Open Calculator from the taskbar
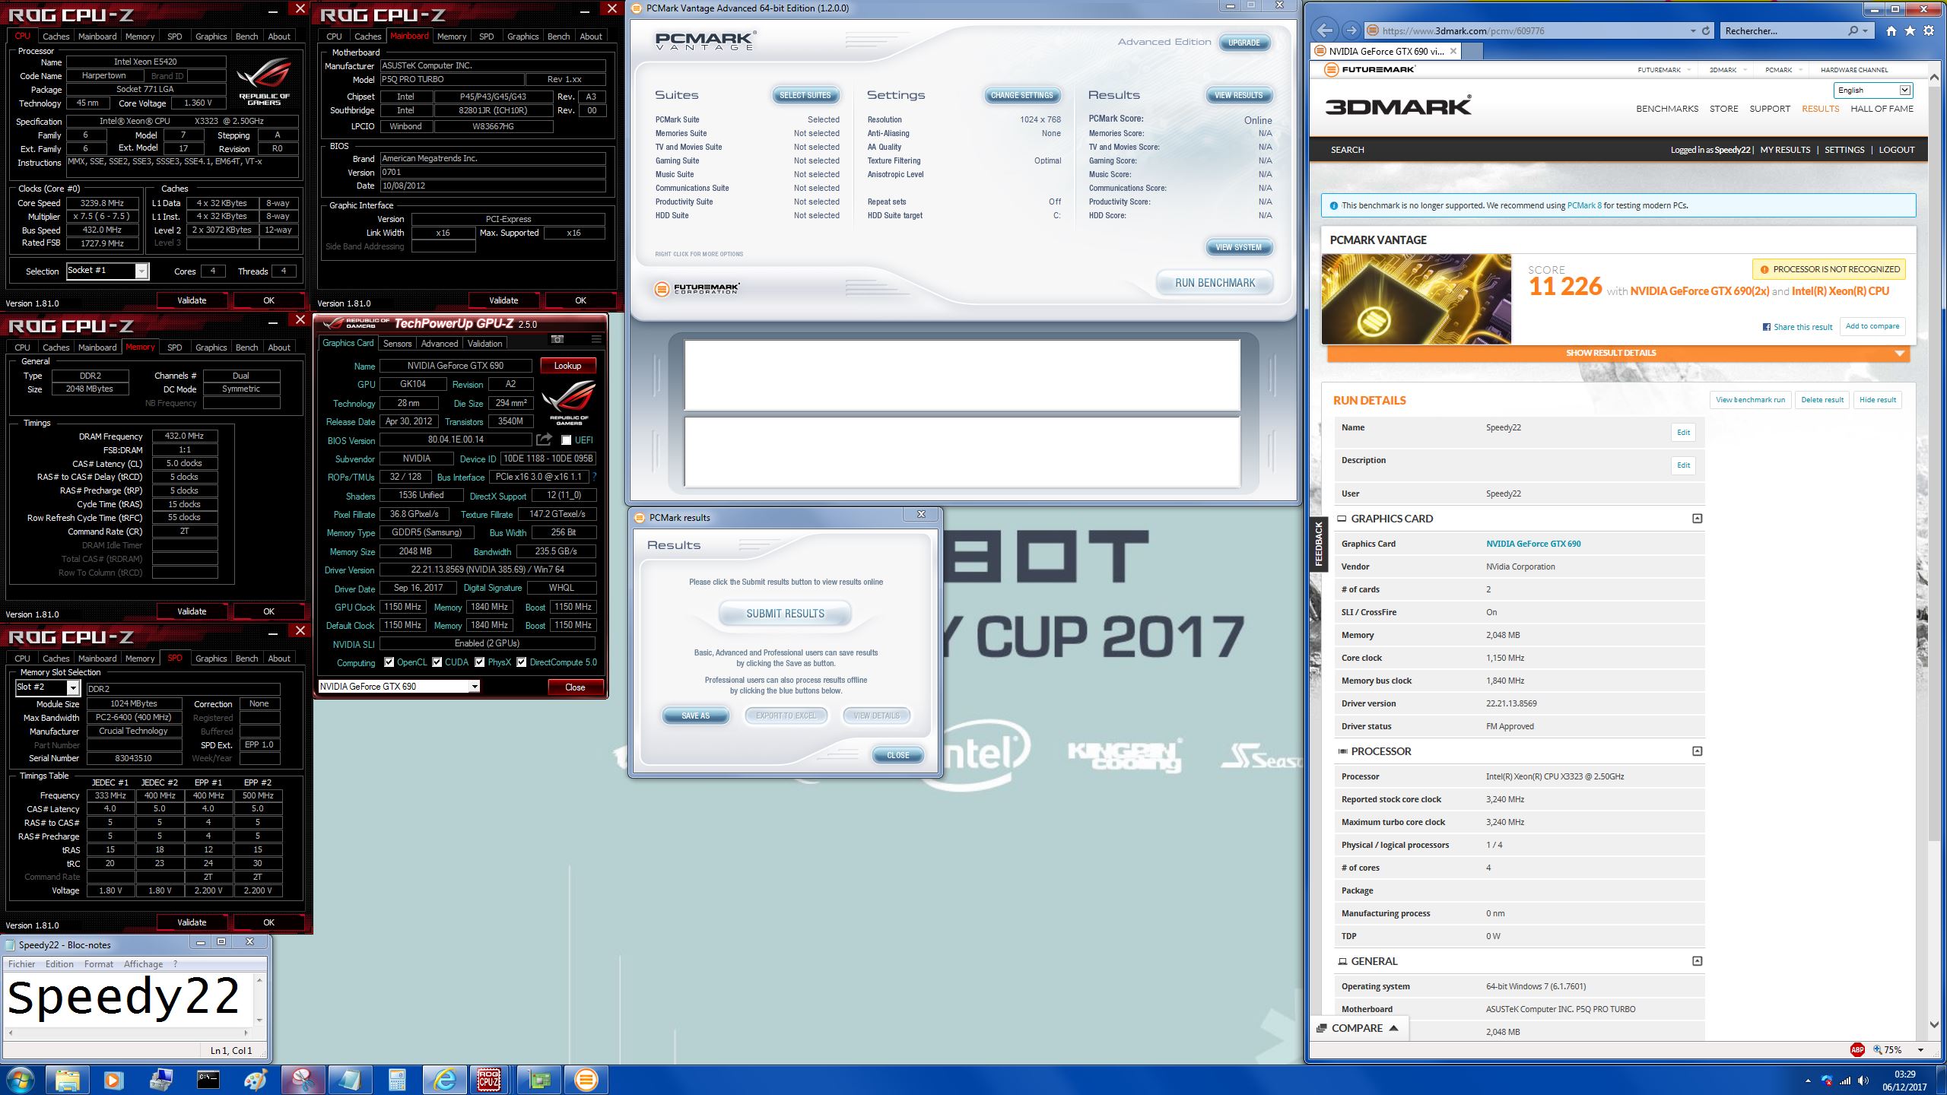The image size is (1947, 1095). click(x=397, y=1080)
